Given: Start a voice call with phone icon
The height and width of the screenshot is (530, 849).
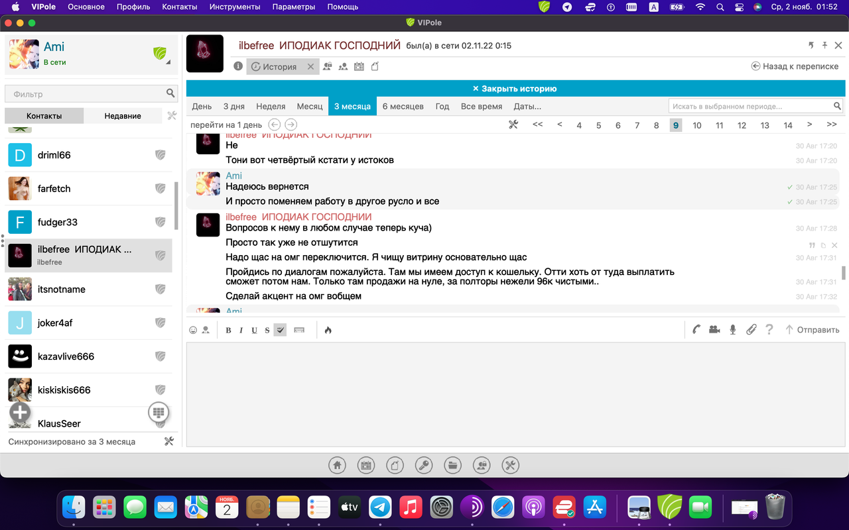Looking at the screenshot, I should (x=696, y=329).
